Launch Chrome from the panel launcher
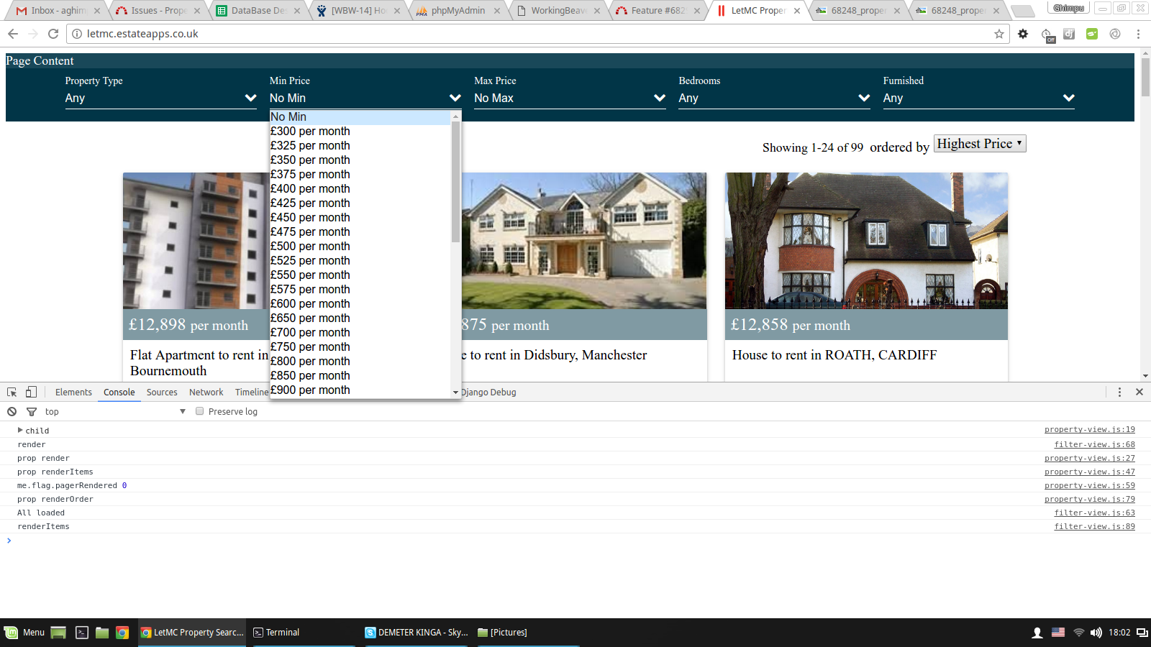 pos(122,633)
